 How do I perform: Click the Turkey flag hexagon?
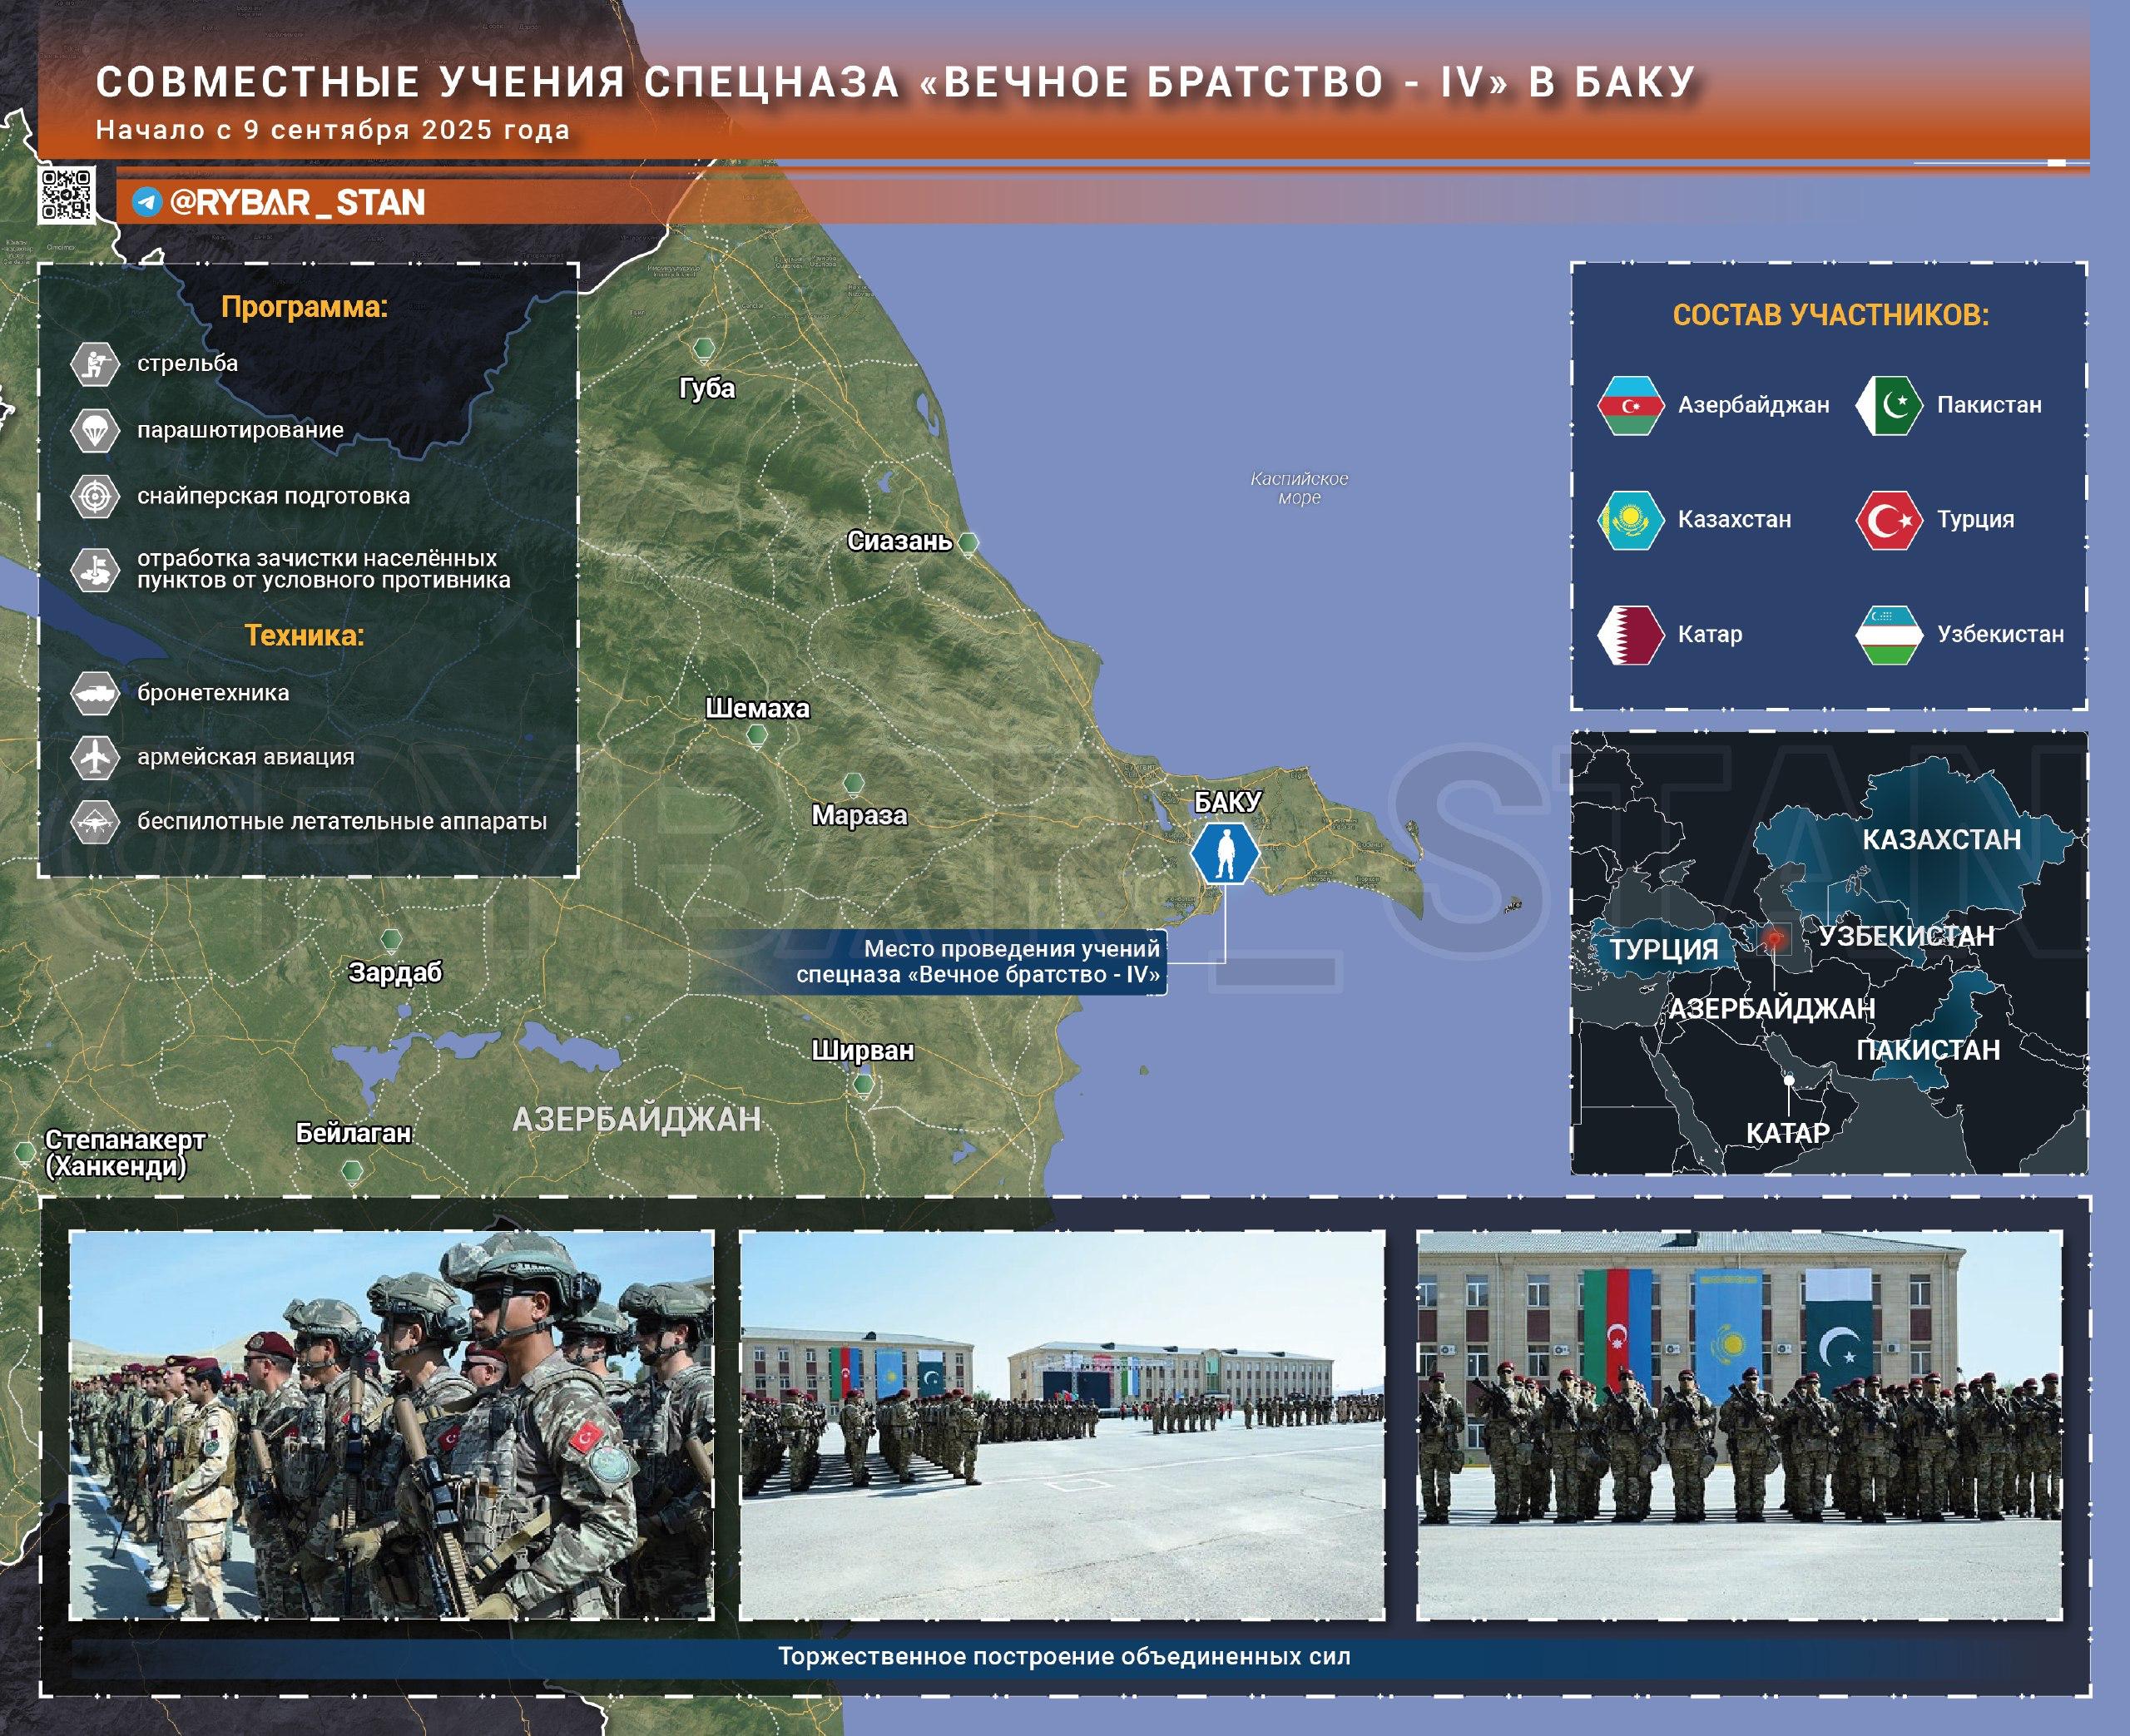point(1889,520)
